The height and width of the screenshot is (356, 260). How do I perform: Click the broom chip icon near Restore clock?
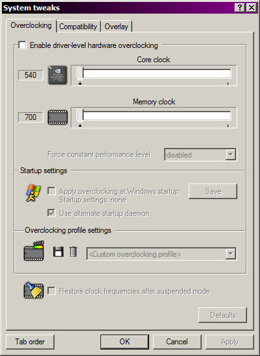[34, 290]
